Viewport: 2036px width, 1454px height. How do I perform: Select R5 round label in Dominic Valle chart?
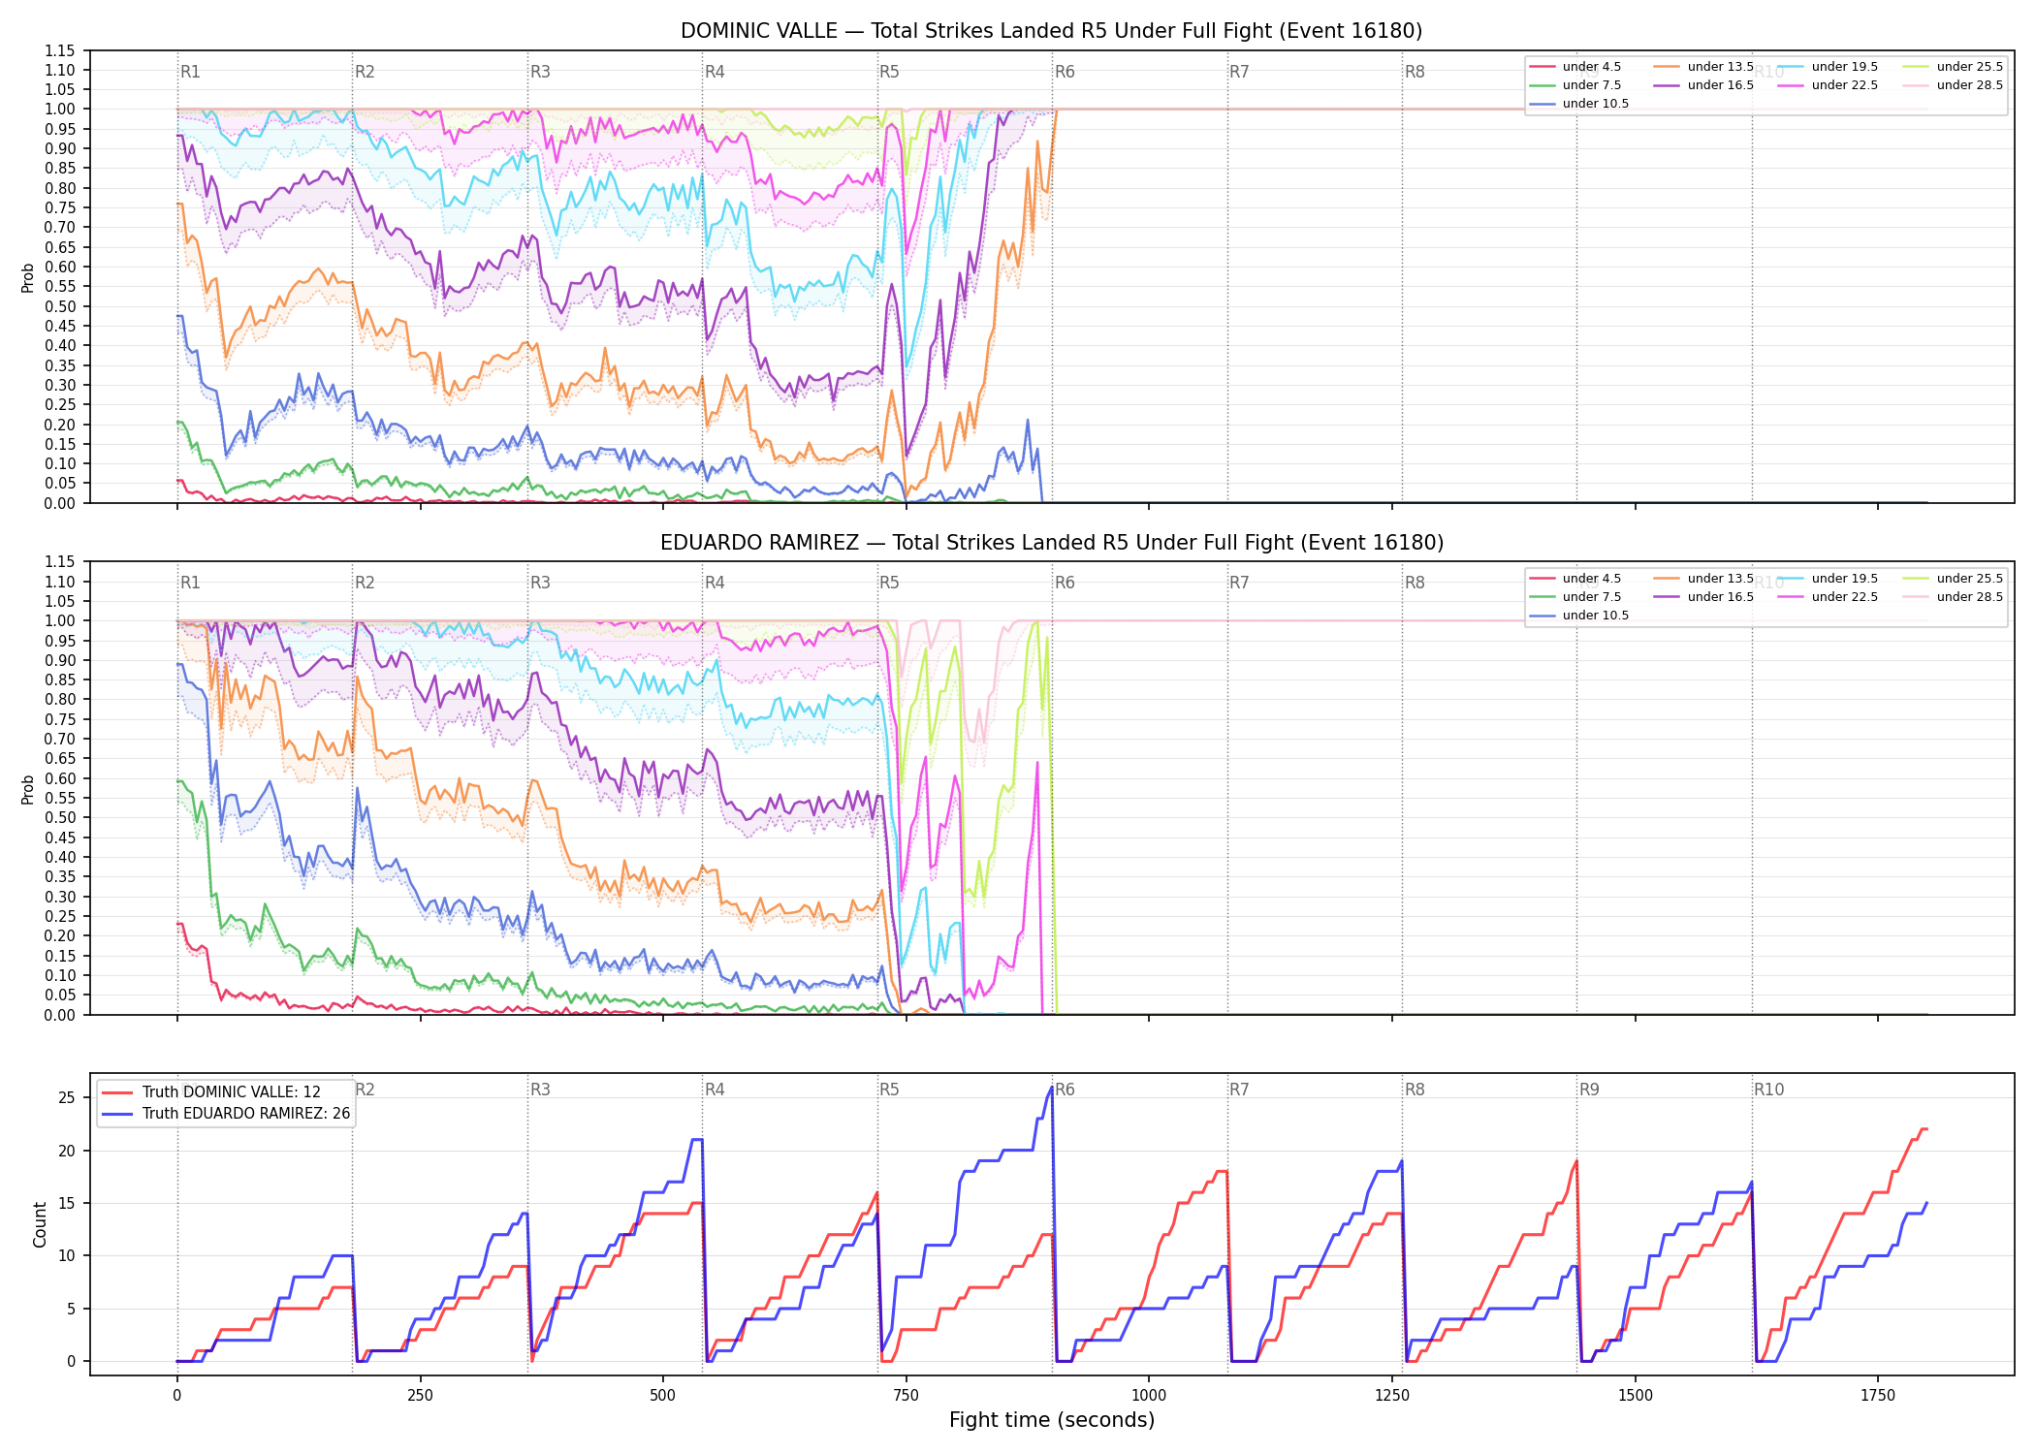tap(889, 72)
